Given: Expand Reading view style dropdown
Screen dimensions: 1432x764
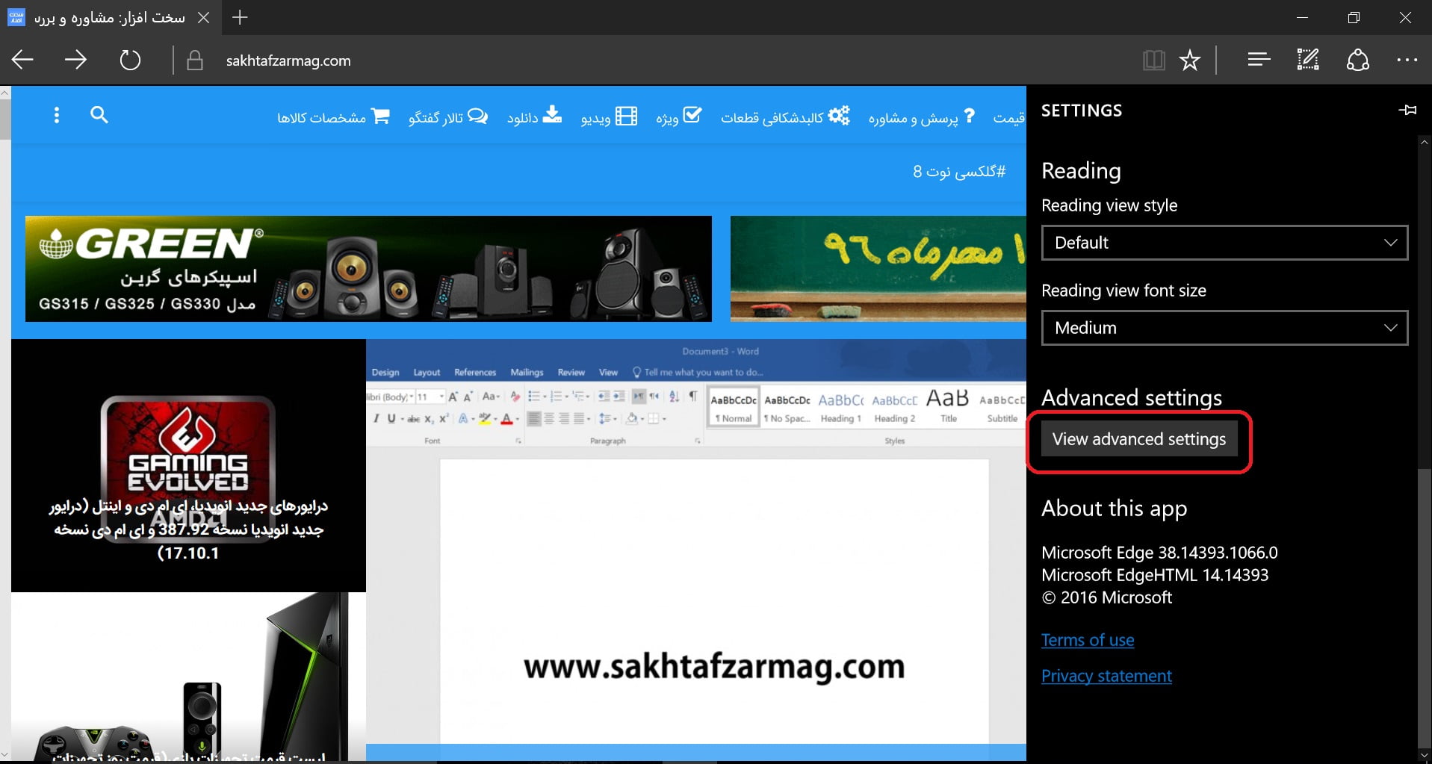Looking at the screenshot, I should click(x=1224, y=243).
